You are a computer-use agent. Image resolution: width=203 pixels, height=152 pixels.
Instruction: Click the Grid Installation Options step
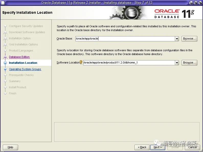(x=24, y=44)
